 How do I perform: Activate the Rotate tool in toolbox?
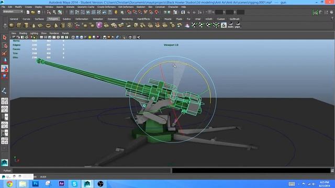[5, 68]
